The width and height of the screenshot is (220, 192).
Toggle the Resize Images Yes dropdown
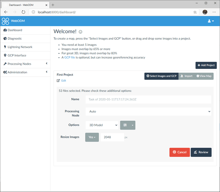(x=92, y=137)
